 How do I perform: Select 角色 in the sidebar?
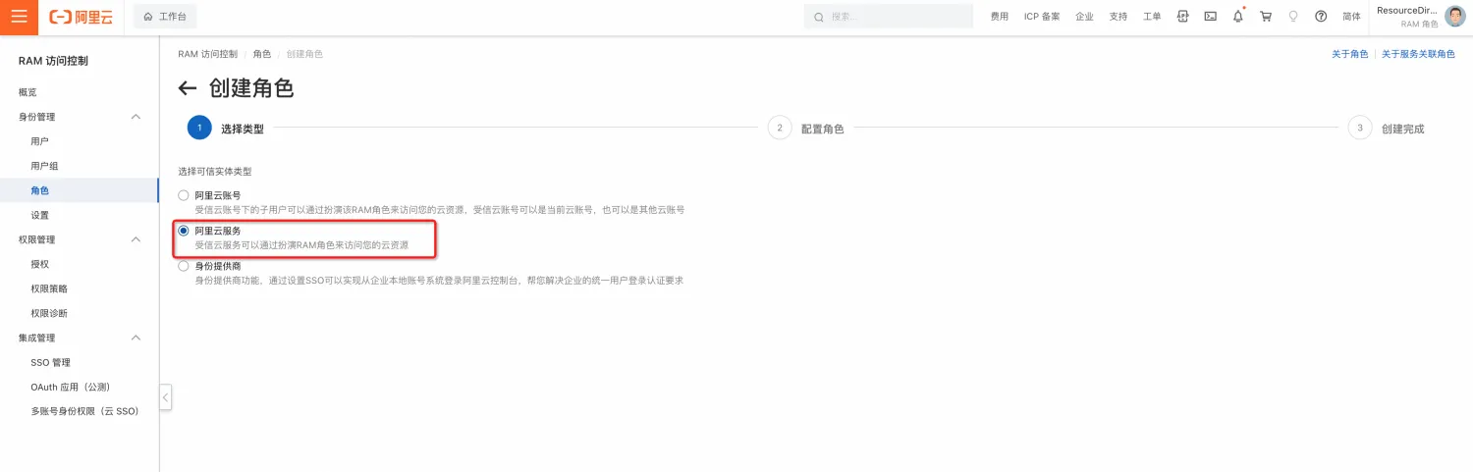pos(39,190)
